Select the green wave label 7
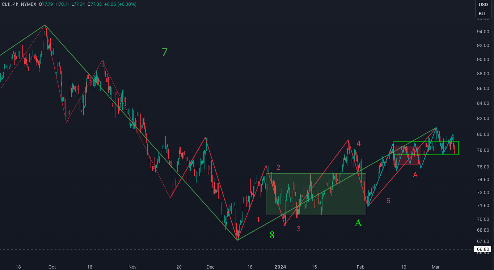 click(x=164, y=53)
